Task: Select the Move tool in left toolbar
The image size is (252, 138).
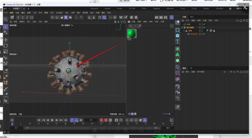Action: (x=6, y=40)
